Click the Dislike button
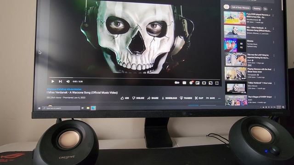This screenshot has width=294, height=165. 138,98
